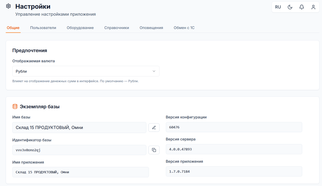The width and height of the screenshot is (322, 186).
Task: Click the database icon next to Экземпляр базы
Action: click(x=15, y=106)
